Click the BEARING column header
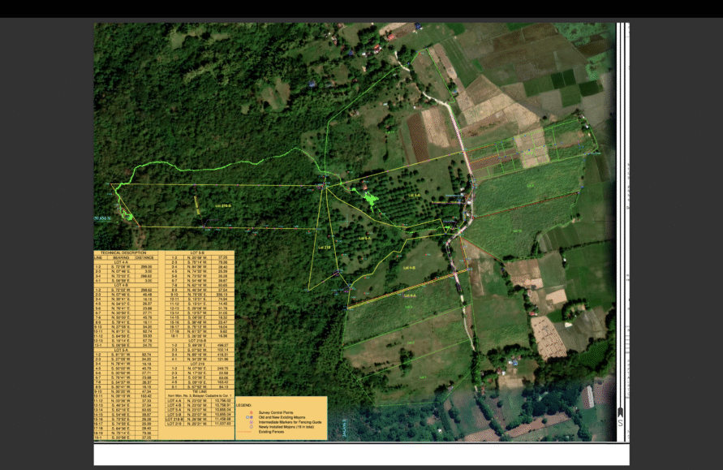 point(119,258)
